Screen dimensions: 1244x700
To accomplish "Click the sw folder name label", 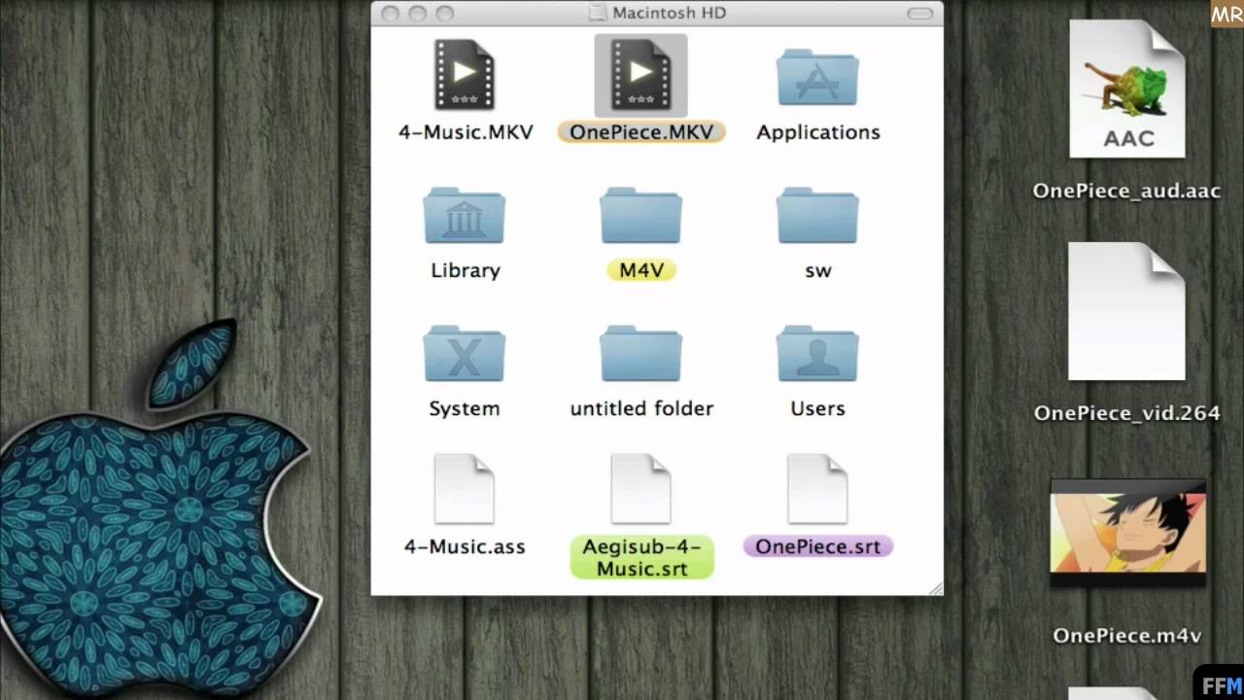I will pos(818,270).
